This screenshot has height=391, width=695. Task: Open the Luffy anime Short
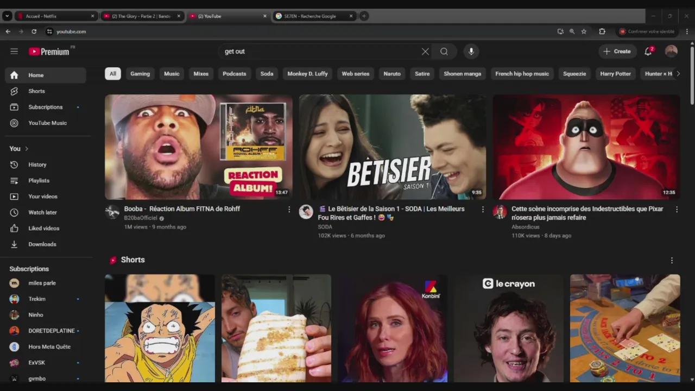[x=160, y=329]
